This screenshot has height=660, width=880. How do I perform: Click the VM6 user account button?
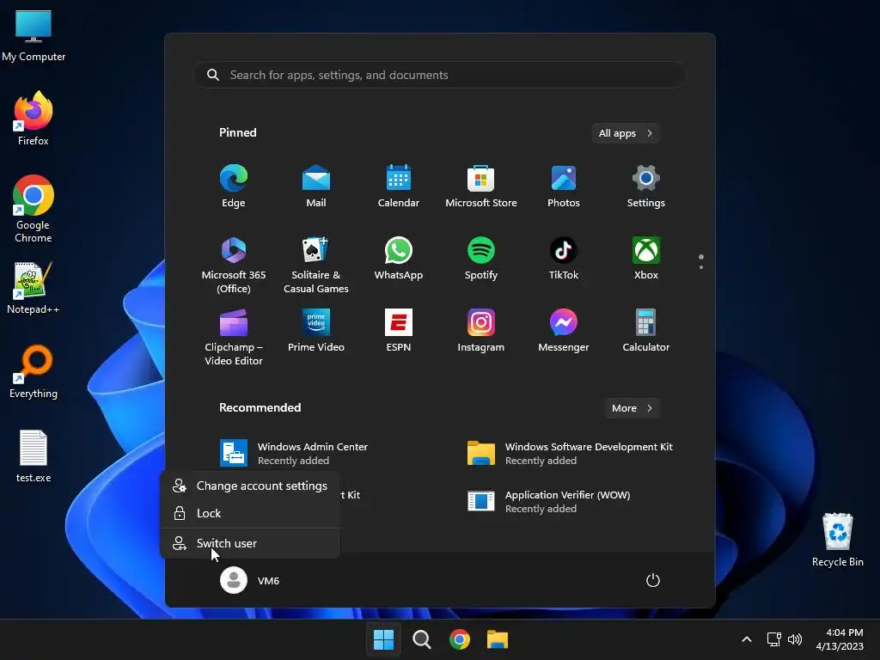pos(250,580)
